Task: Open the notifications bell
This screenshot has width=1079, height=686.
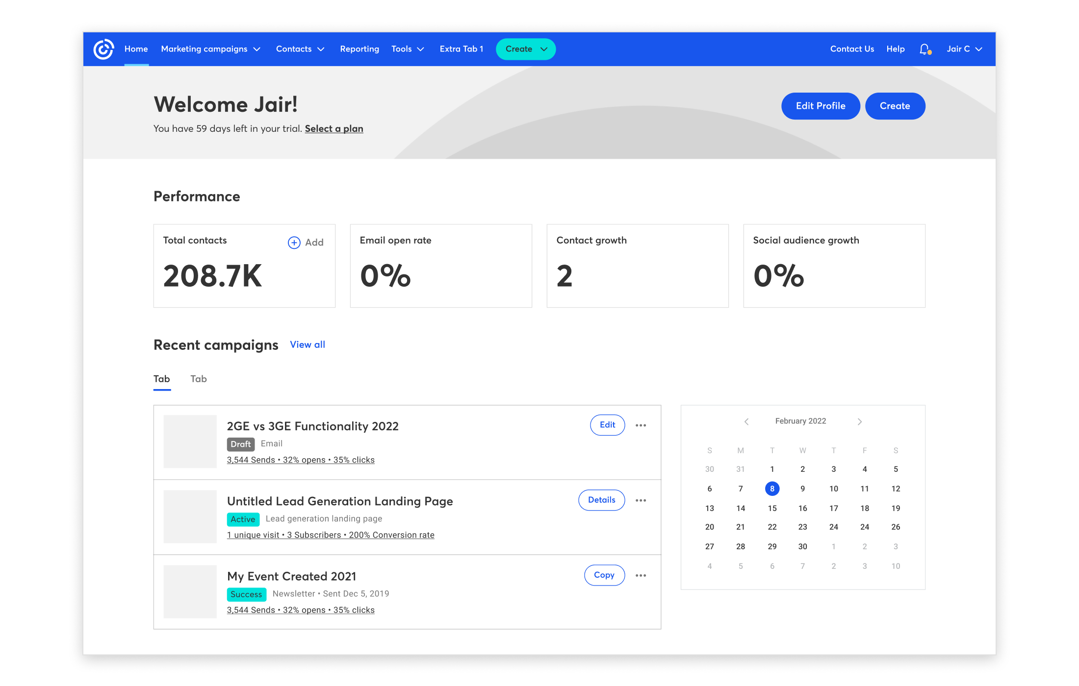Action: pyautogui.click(x=925, y=49)
